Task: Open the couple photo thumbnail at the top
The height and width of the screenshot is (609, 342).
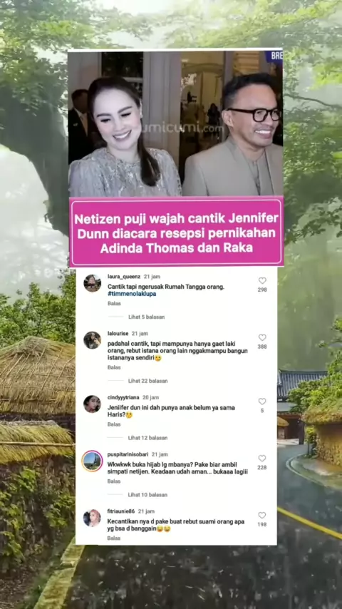Action: click(175, 123)
